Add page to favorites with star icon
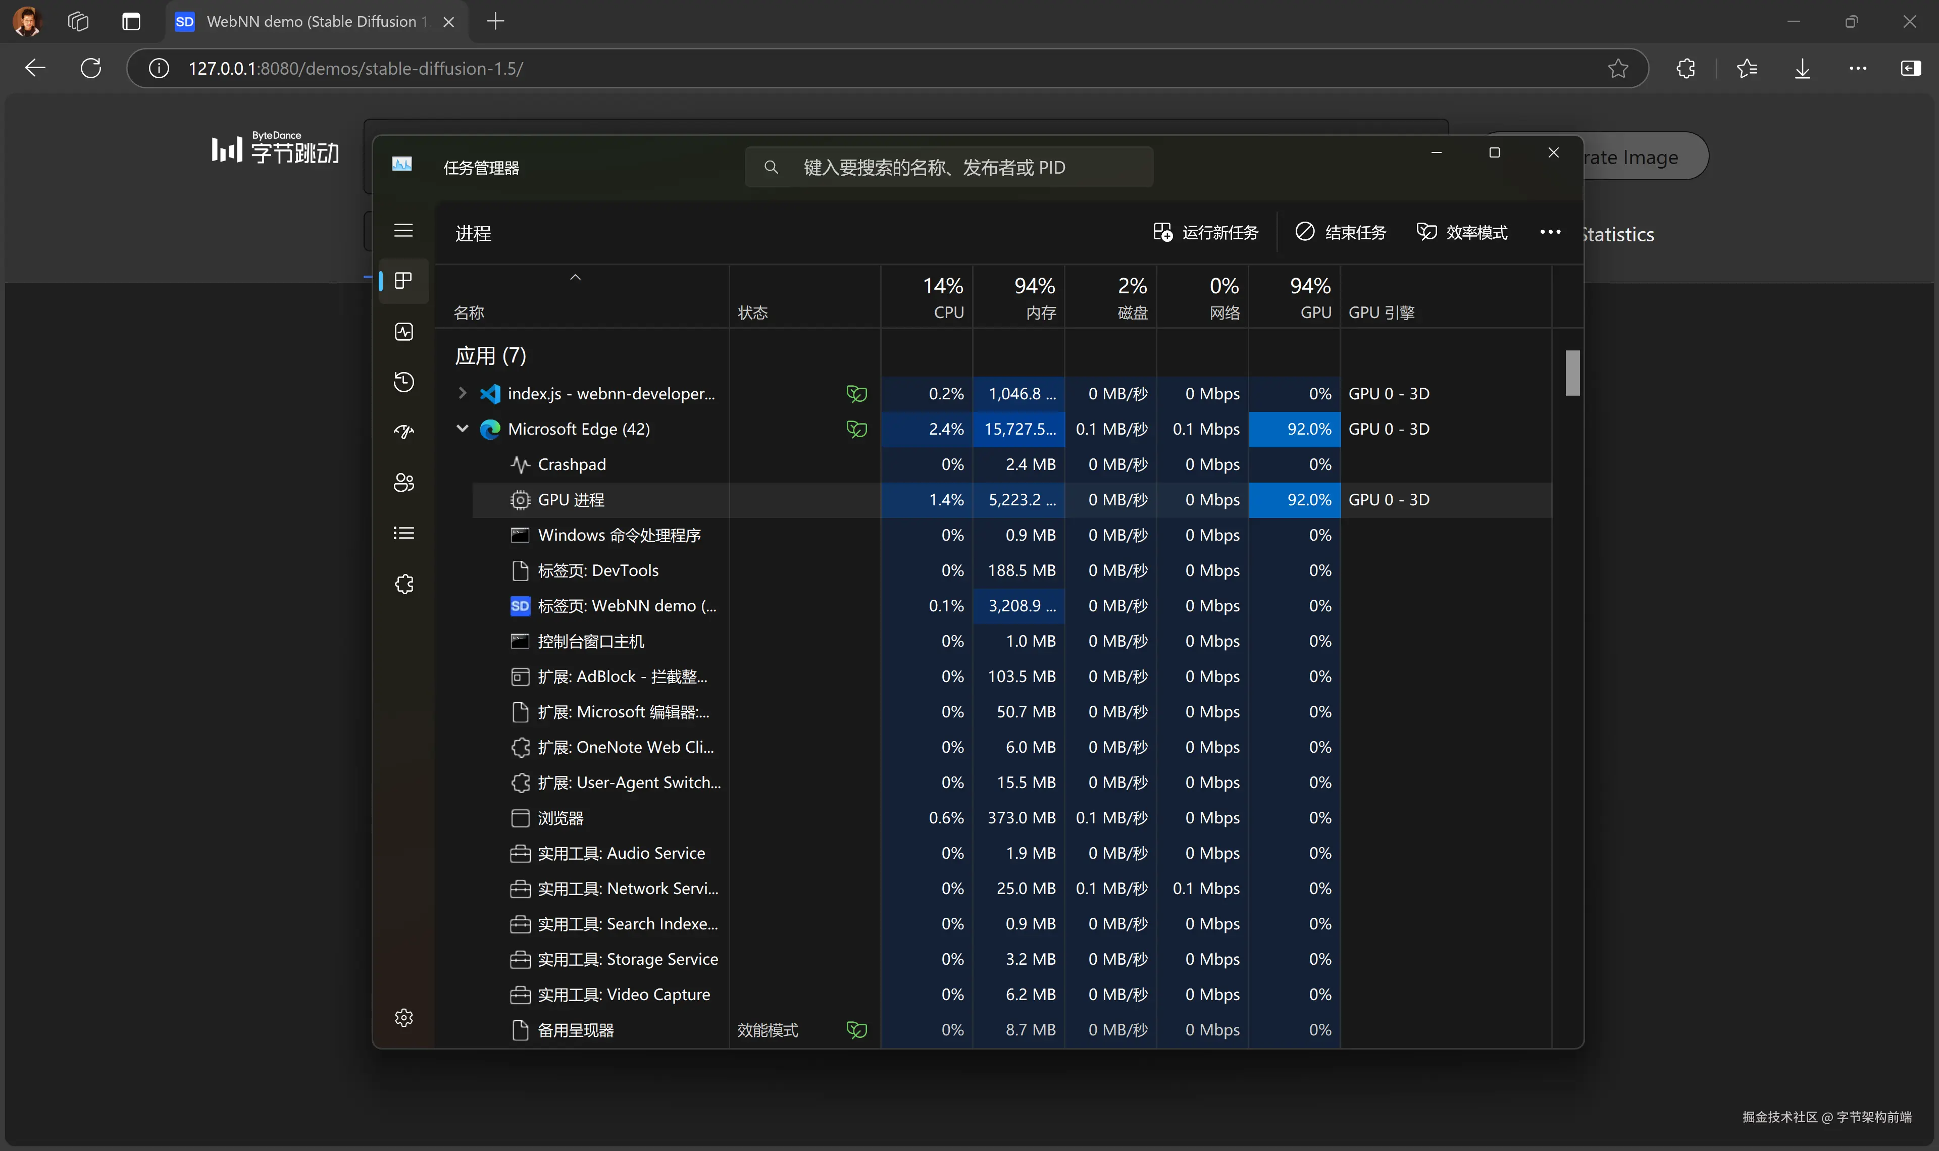1939x1151 pixels. tap(1618, 68)
